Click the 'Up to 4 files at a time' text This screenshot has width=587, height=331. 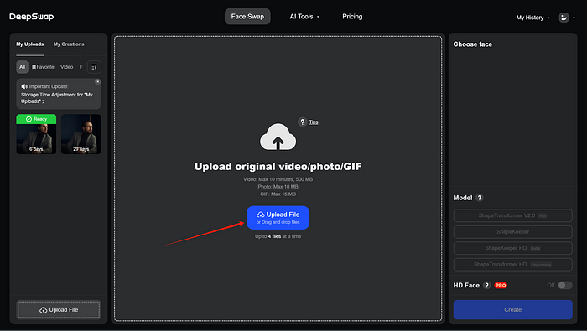click(x=278, y=236)
